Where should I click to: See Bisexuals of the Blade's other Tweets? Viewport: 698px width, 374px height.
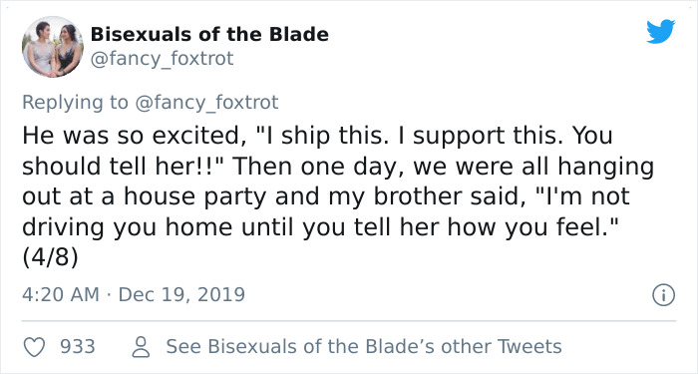click(x=364, y=347)
